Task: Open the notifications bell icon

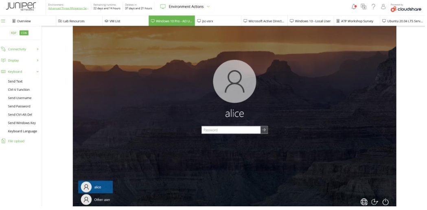Action: (x=354, y=7)
